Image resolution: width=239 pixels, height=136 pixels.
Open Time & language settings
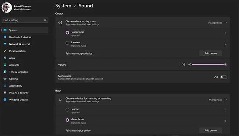pyautogui.click(x=25, y=72)
